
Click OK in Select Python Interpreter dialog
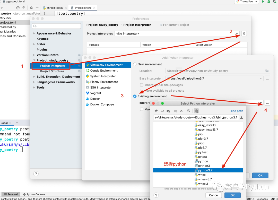(232, 195)
